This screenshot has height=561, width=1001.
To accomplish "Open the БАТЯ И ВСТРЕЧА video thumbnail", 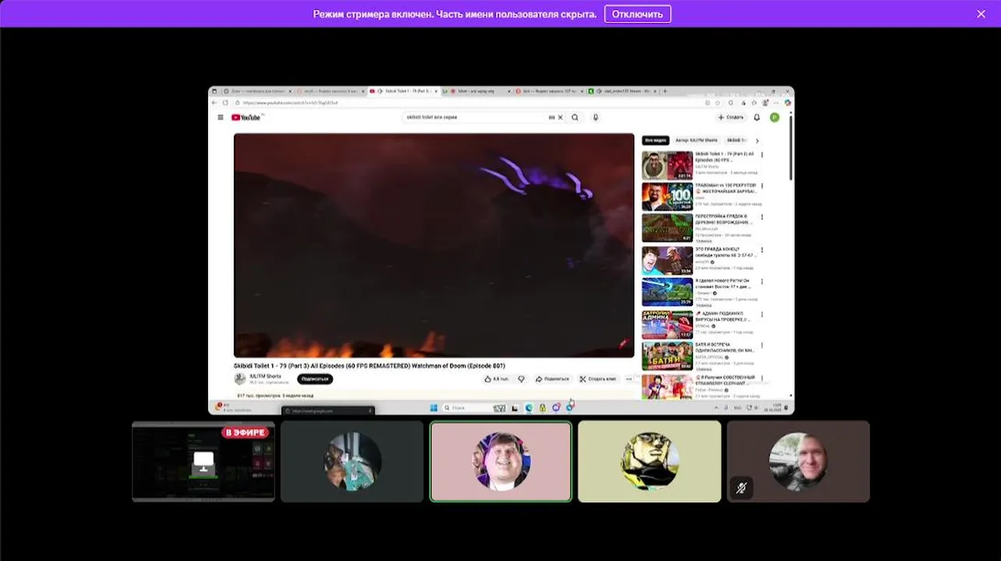I will 667,355.
